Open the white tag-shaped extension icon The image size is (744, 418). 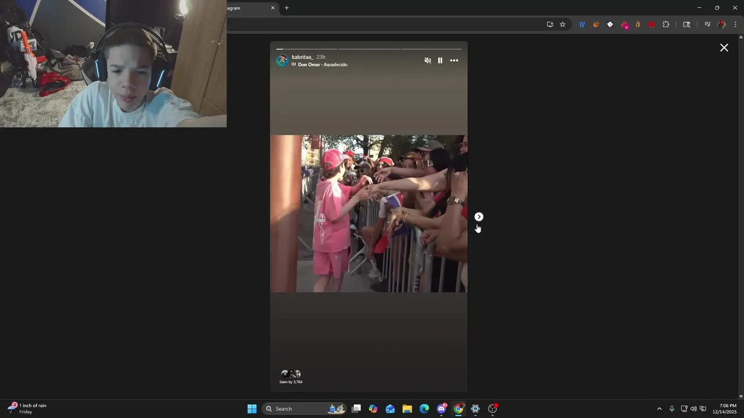coord(610,24)
